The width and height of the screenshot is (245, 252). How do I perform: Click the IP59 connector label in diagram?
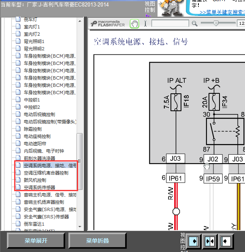pyautogui.click(x=213, y=179)
